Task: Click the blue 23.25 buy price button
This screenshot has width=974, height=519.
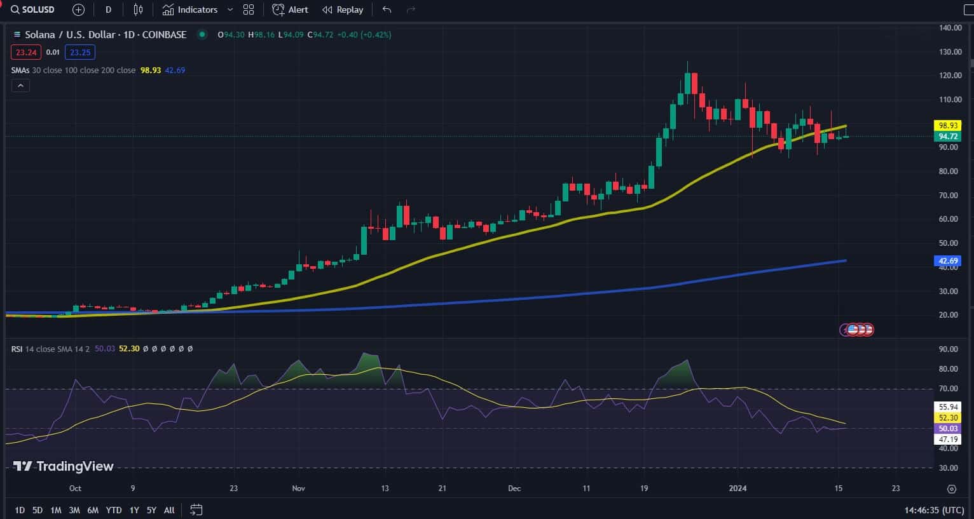Action: pos(80,52)
